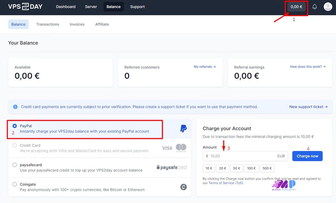Viewport: 336px width, 203px height.
Task: Open the Server menu
Action: coord(91,7)
